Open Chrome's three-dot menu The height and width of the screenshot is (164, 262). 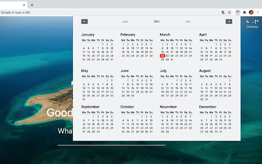(258, 12)
